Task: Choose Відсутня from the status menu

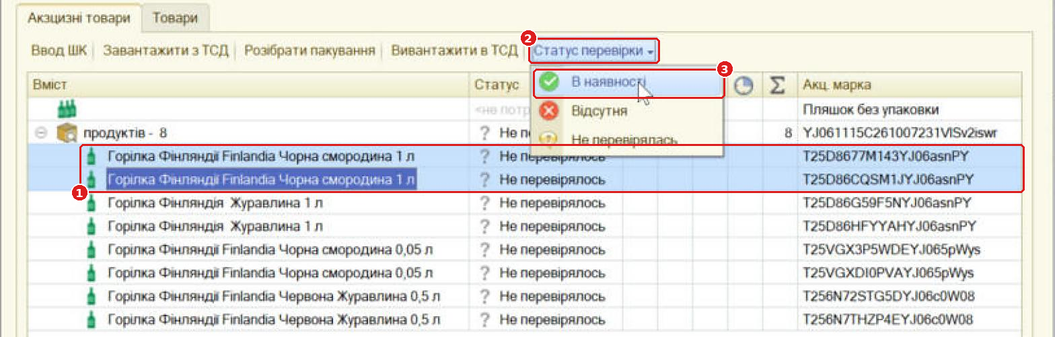Action: pos(628,111)
